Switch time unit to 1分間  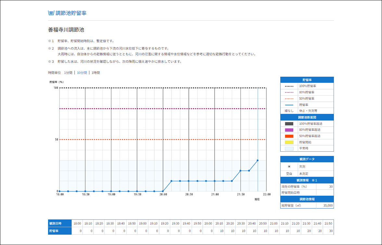(x=68, y=73)
